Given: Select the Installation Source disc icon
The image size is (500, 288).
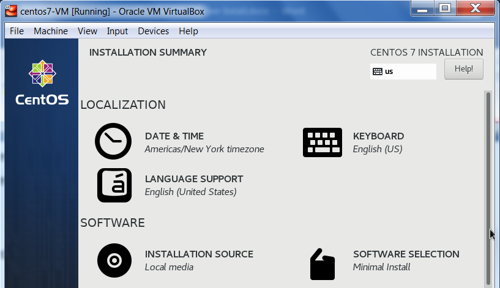Looking at the screenshot, I should click(114, 260).
